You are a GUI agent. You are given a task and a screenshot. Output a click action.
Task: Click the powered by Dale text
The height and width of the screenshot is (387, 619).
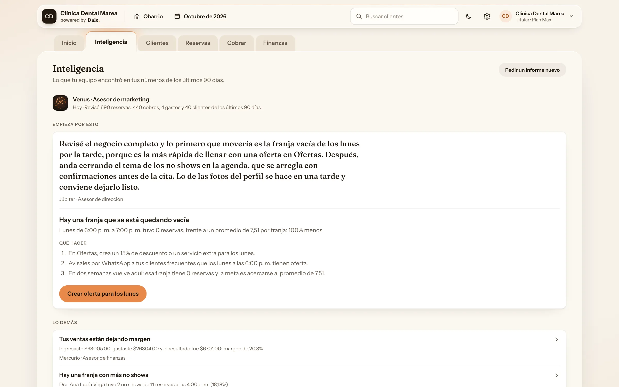coord(80,20)
